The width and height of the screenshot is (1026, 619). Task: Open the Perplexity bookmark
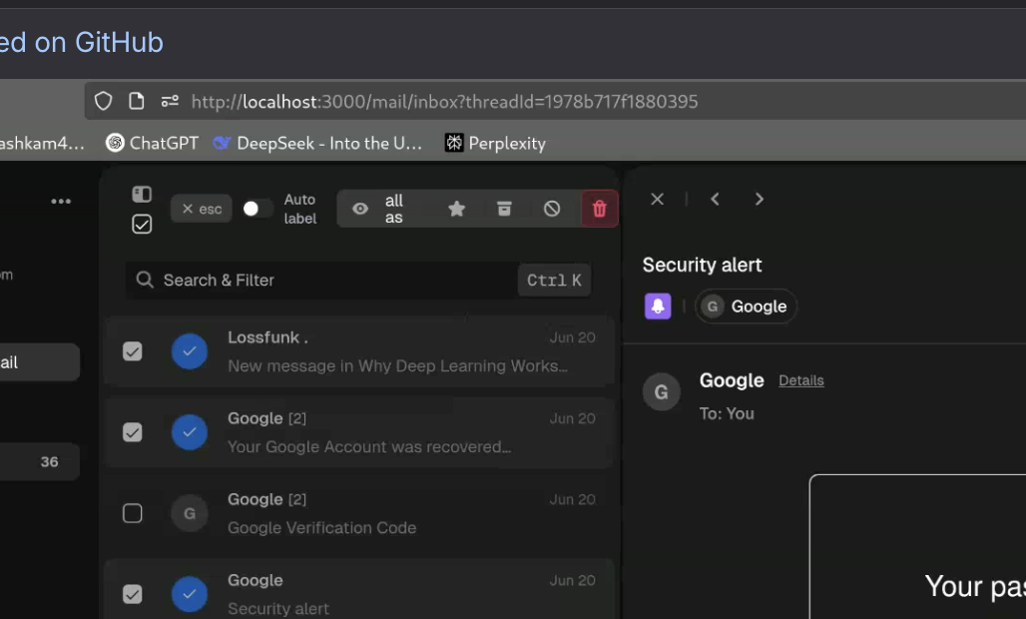pyautogui.click(x=496, y=143)
